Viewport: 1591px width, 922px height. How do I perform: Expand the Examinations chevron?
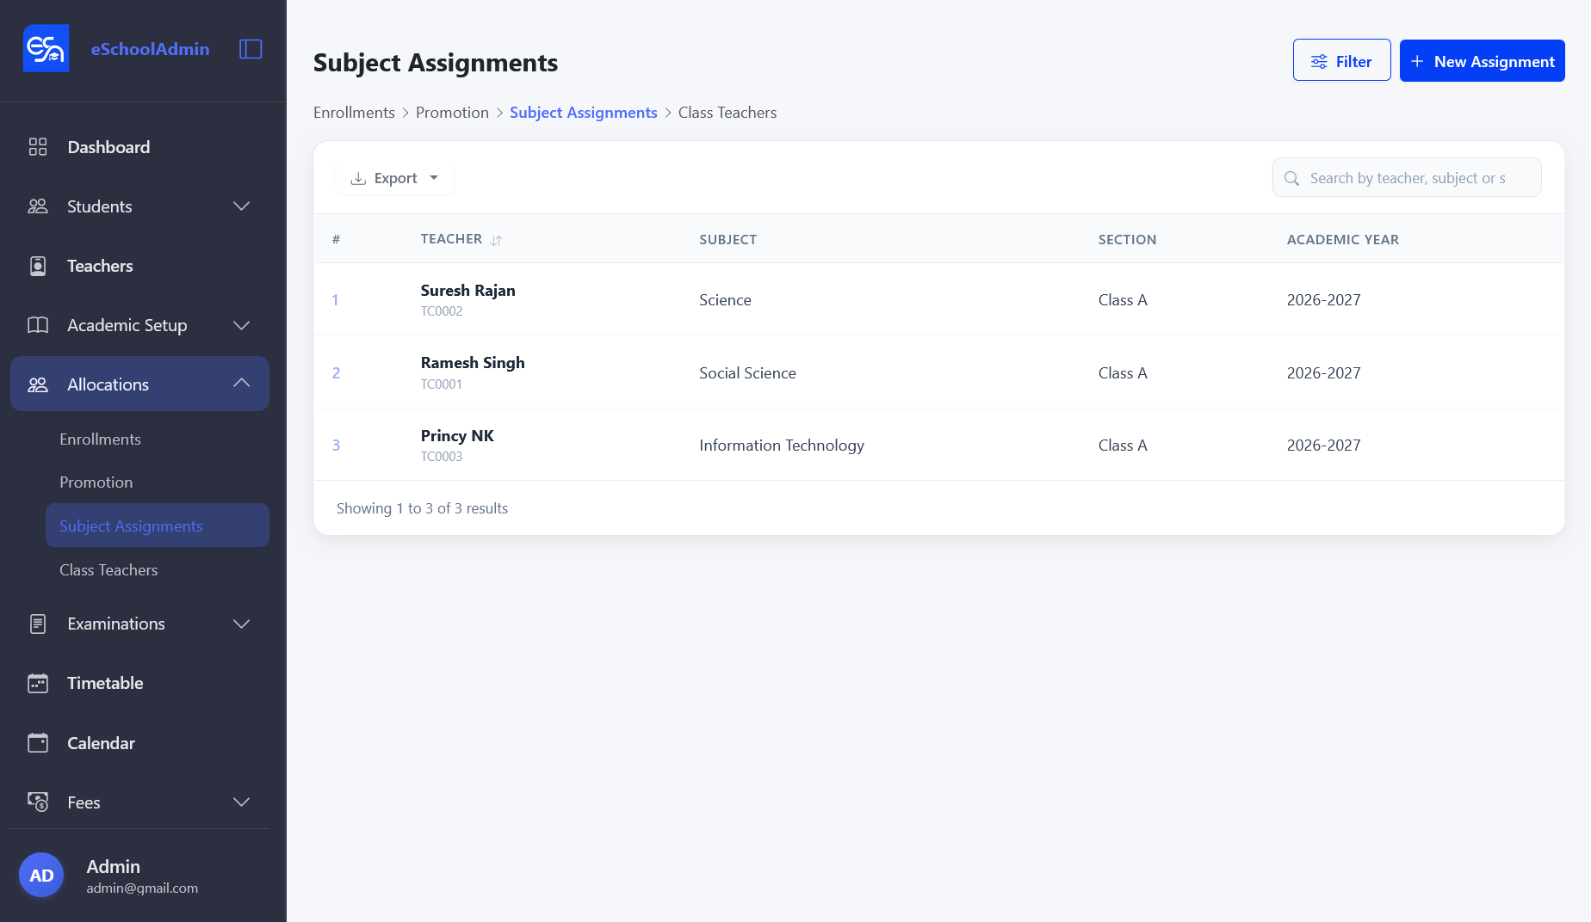pos(242,624)
